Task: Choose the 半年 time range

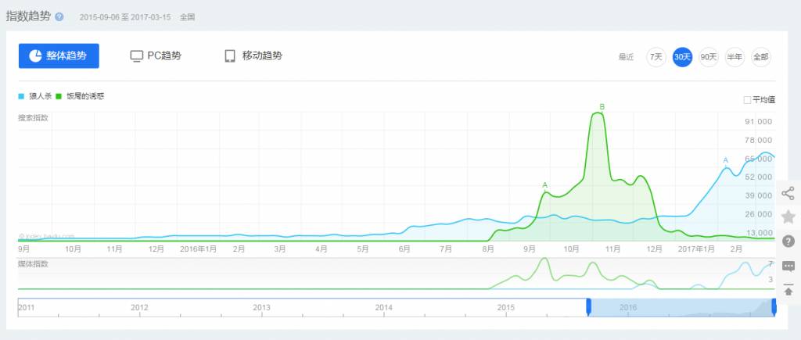Action: pos(735,57)
